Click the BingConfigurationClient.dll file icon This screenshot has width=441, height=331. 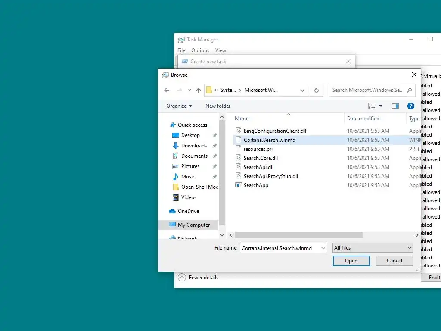(x=239, y=131)
